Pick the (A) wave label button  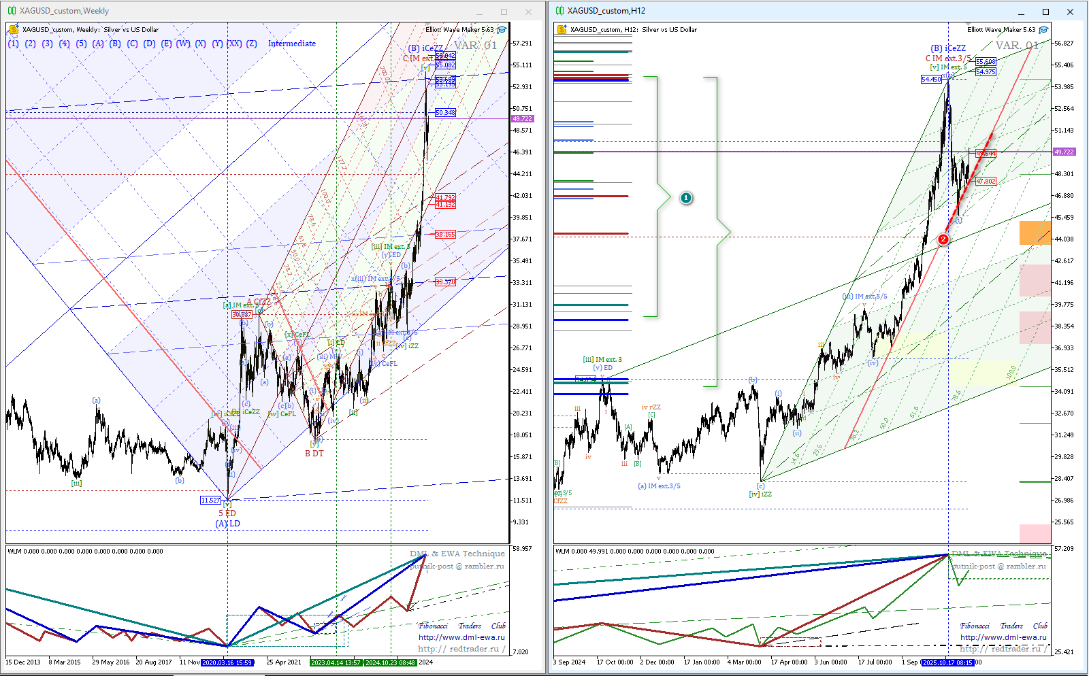coord(98,44)
